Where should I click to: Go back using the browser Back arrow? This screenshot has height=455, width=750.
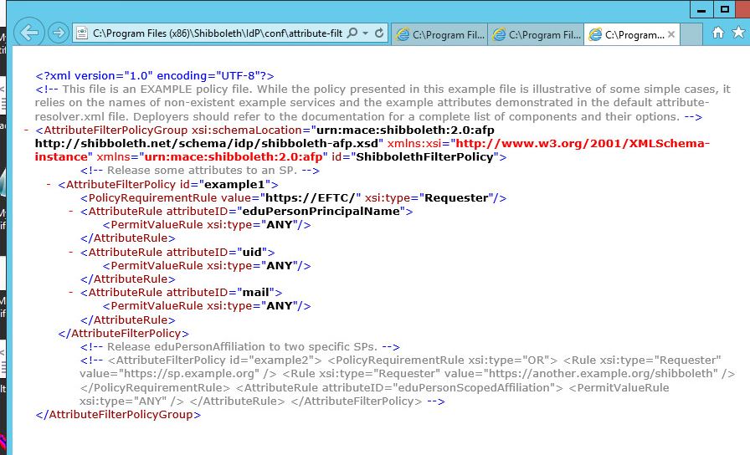click(29, 33)
